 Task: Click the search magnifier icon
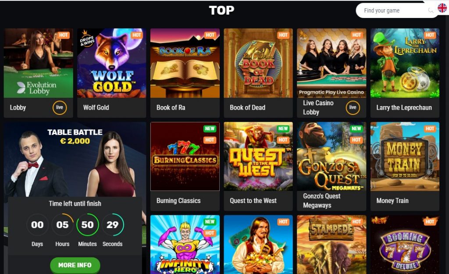click(x=431, y=11)
